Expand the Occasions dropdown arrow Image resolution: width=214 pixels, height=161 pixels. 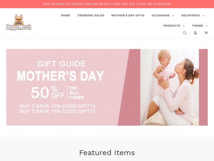pos(173,16)
